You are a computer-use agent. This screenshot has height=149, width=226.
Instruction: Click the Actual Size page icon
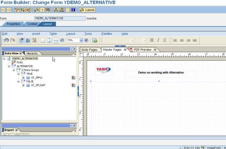click(x=43, y=40)
